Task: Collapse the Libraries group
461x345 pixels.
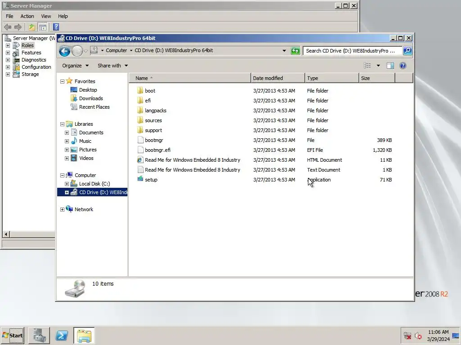Action: pos(62,124)
